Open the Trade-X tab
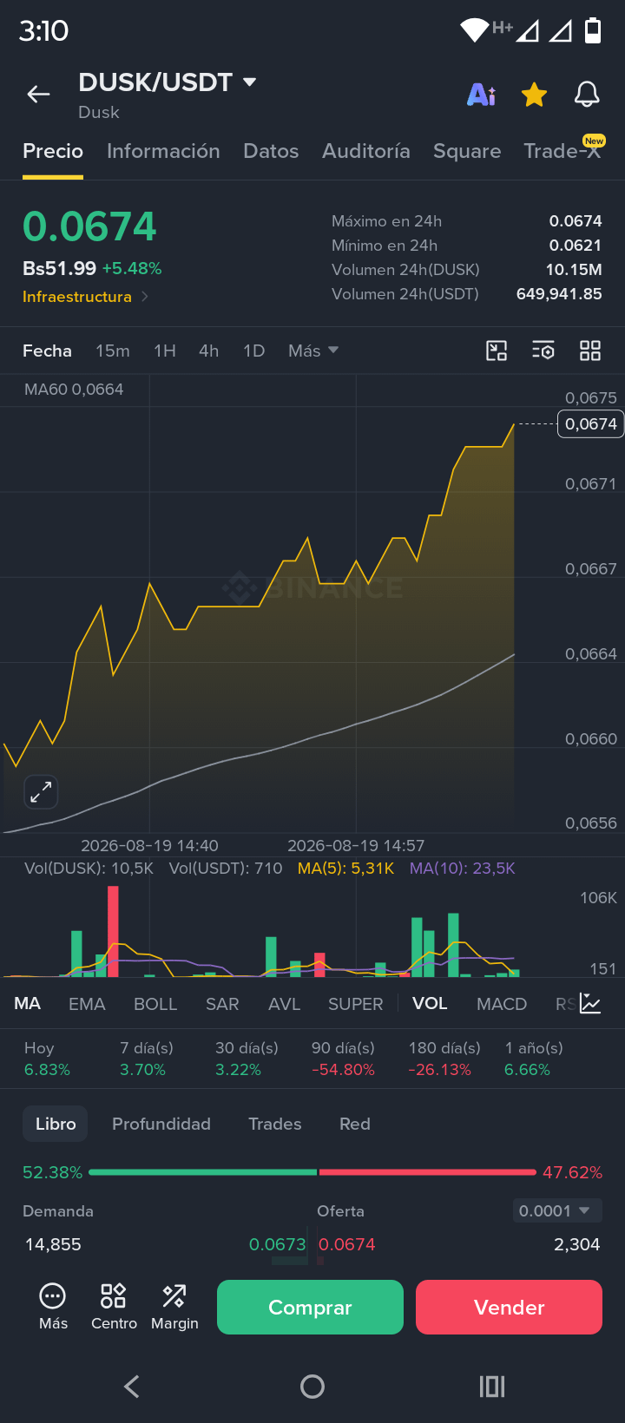Image resolution: width=625 pixels, height=1423 pixels. click(x=562, y=151)
